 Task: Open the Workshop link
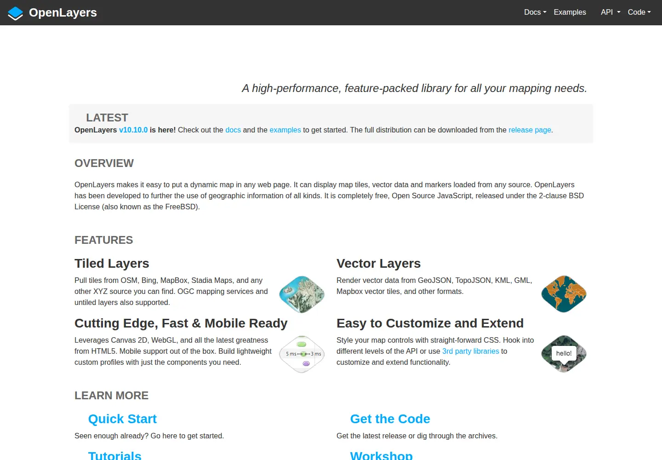382,455
